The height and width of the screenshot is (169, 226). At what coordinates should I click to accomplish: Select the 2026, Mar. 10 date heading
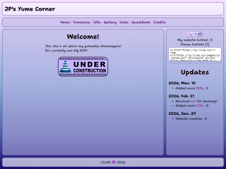pyautogui.click(x=182, y=83)
